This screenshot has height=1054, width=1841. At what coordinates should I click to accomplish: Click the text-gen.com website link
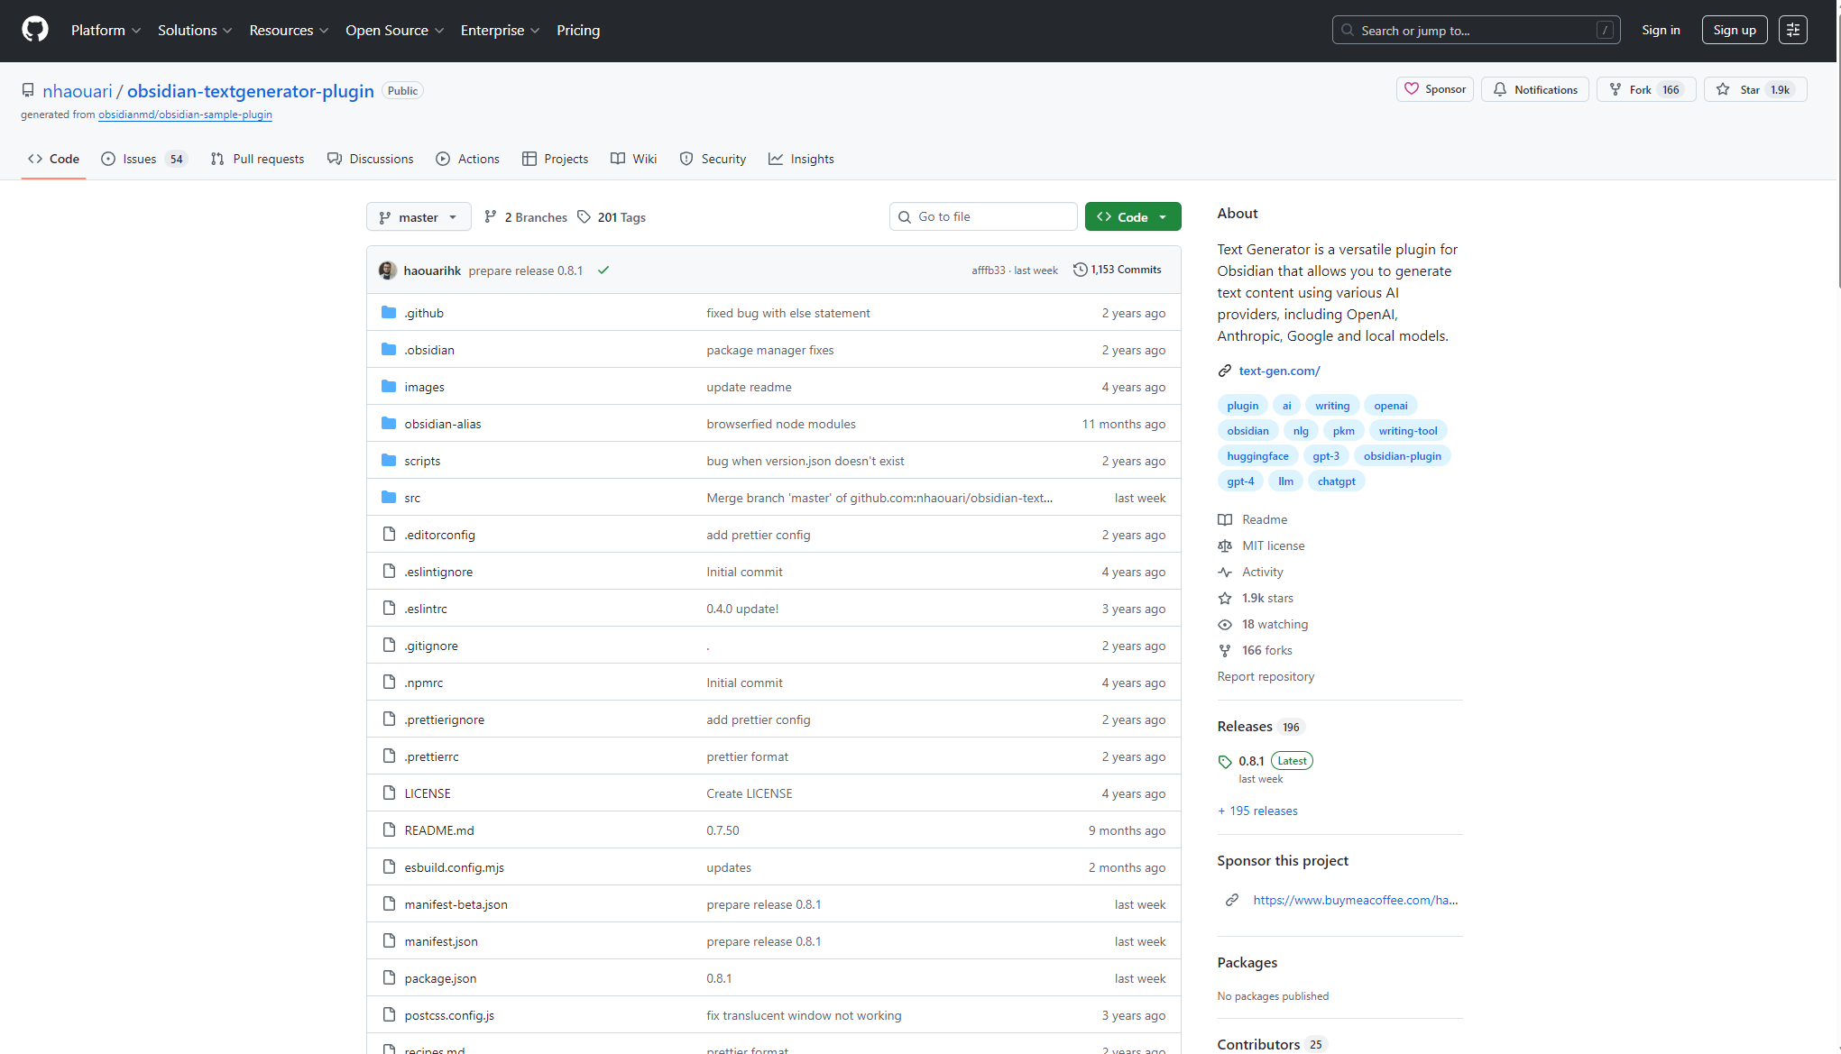[x=1279, y=371]
